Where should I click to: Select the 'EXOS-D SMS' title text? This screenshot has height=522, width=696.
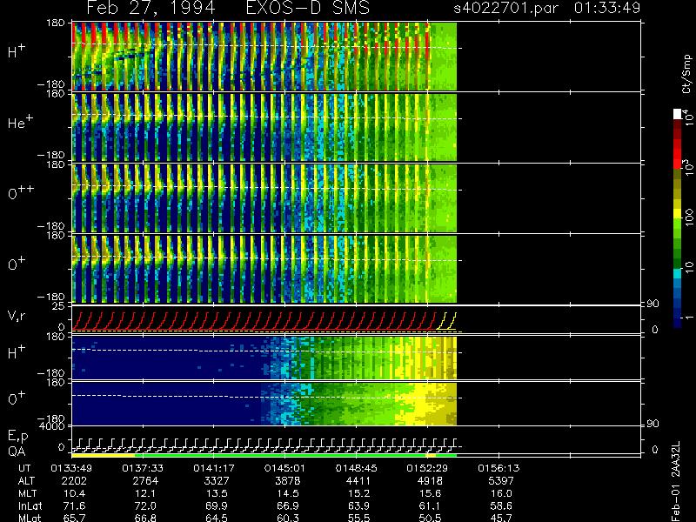pyautogui.click(x=307, y=8)
